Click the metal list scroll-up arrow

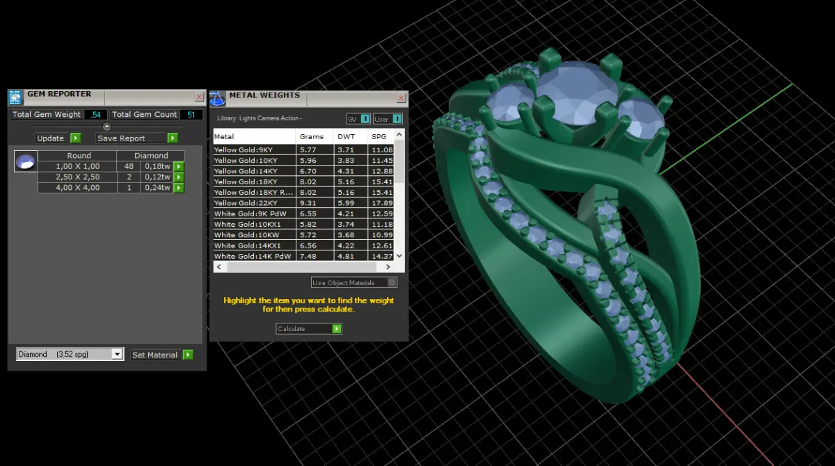pyautogui.click(x=399, y=135)
